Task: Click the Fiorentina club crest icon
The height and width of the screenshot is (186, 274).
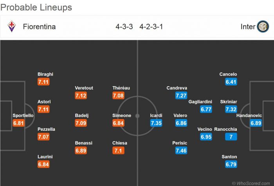Action: (x=12, y=27)
